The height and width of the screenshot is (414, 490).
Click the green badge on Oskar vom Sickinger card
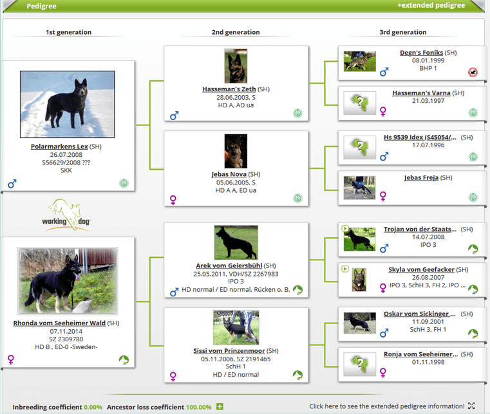473,334
